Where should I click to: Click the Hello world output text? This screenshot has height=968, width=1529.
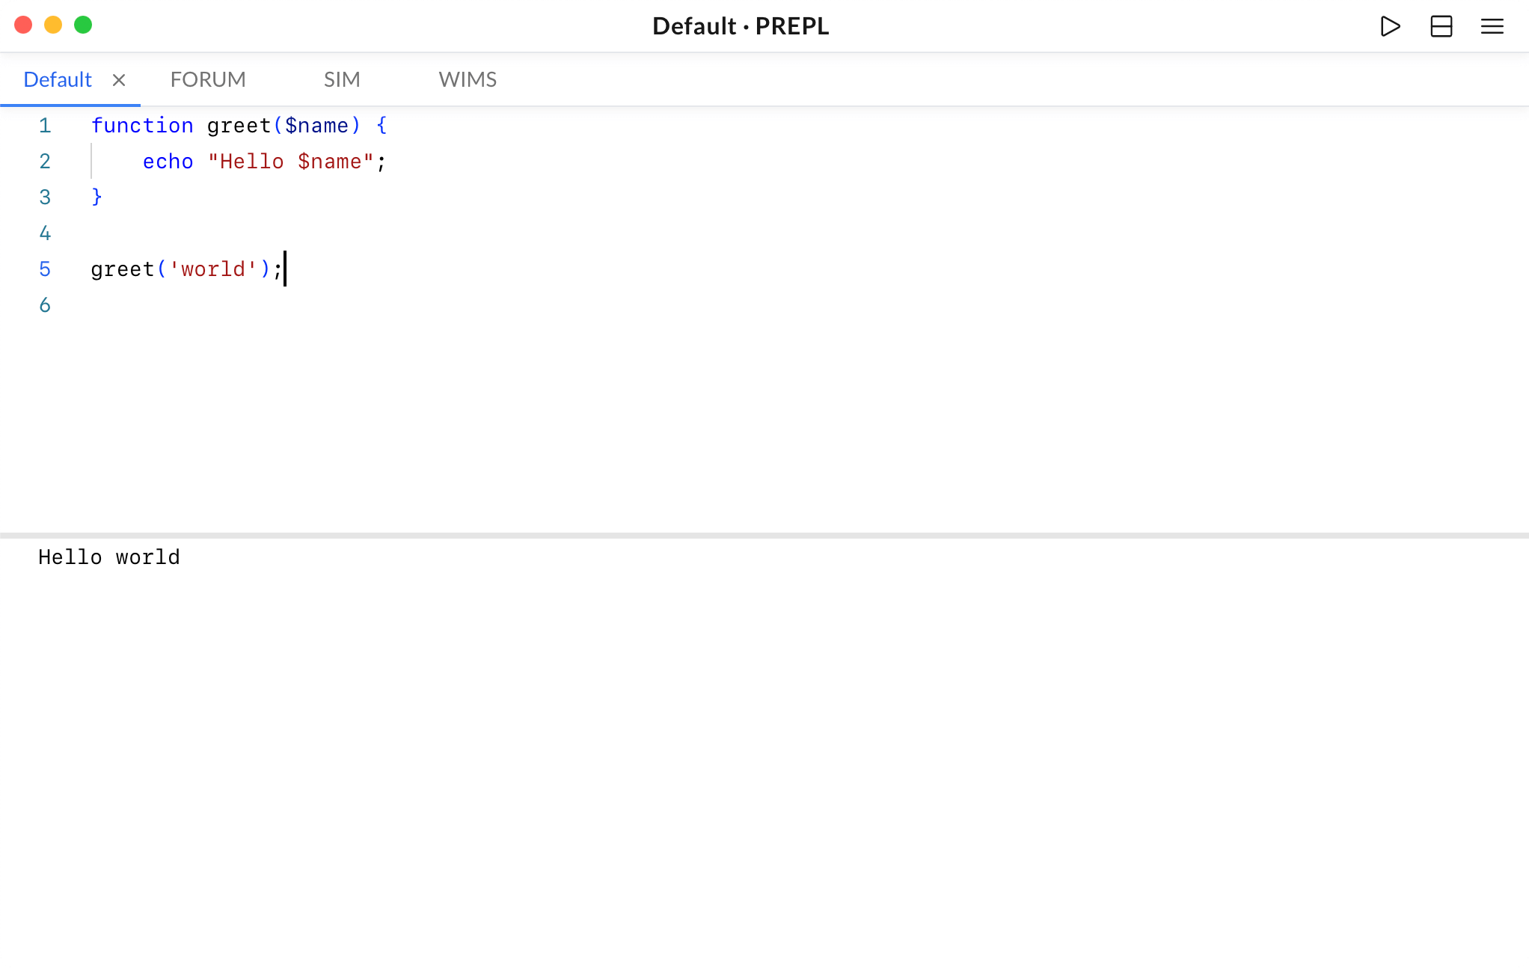click(x=109, y=557)
